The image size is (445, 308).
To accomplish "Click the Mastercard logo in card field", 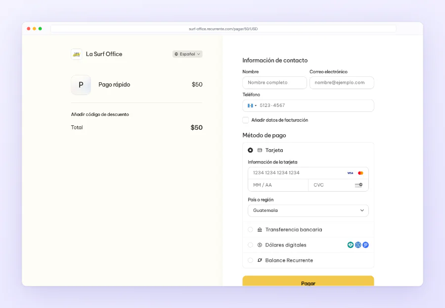I will (x=360, y=173).
